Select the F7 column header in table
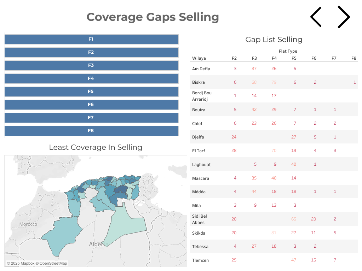The height and width of the screenshot is (271, 362). [x=334, y=58]
